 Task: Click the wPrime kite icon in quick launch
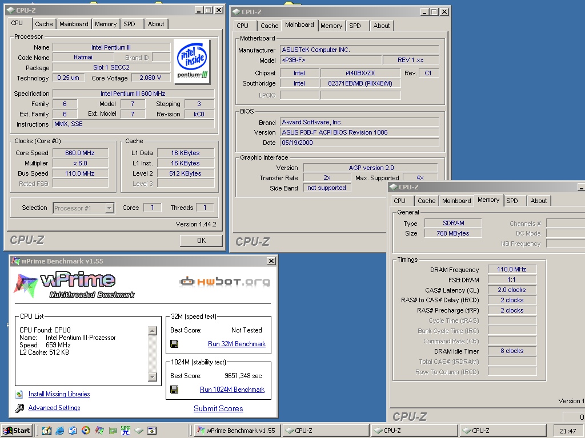click(x=99, y=431)
